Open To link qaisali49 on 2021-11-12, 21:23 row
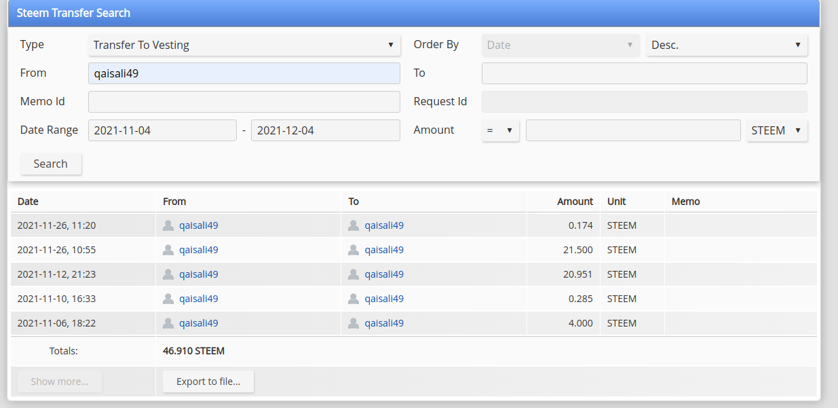The height and width of the screenshot is (408, 838). point(384,274)
